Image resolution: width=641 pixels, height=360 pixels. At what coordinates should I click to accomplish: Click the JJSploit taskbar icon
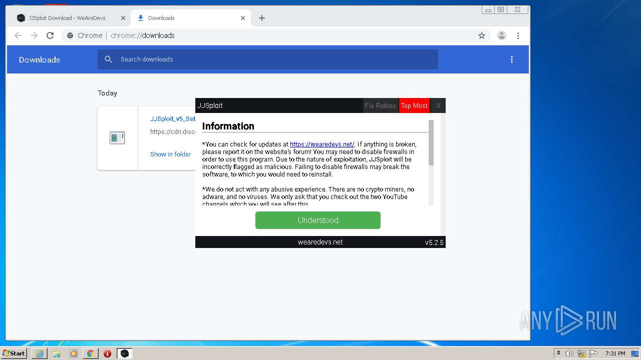click(x=125, y=353)
